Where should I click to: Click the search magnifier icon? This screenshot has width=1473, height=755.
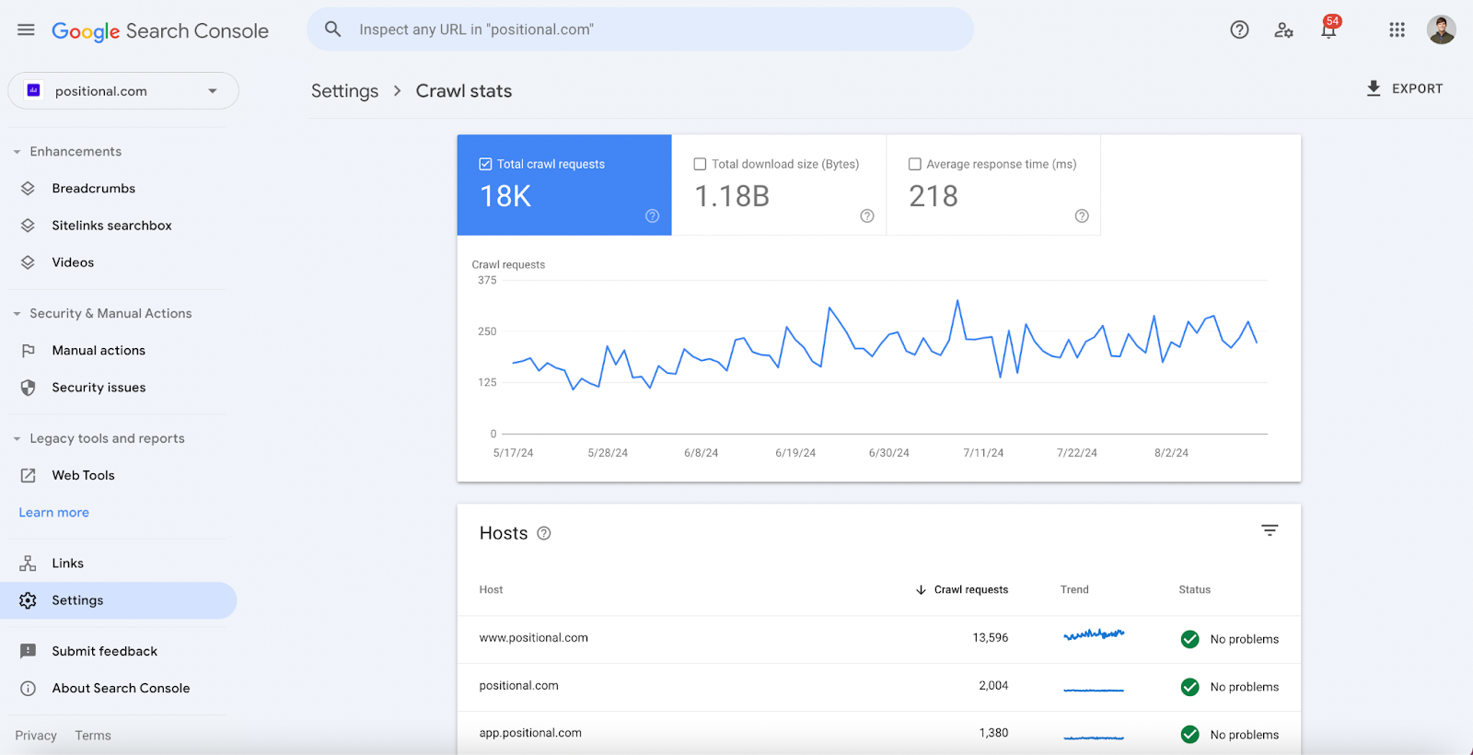[x=333, y=29]
